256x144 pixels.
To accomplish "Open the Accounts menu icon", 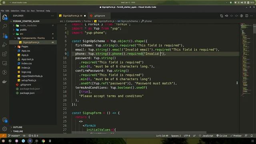I will (x=4, y=120).
